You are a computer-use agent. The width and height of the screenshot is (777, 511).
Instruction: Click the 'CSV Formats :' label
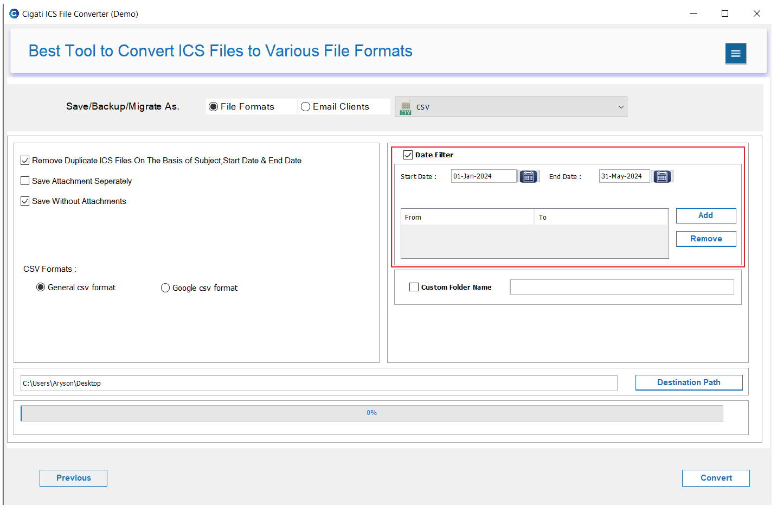click(x=50, y=269)
